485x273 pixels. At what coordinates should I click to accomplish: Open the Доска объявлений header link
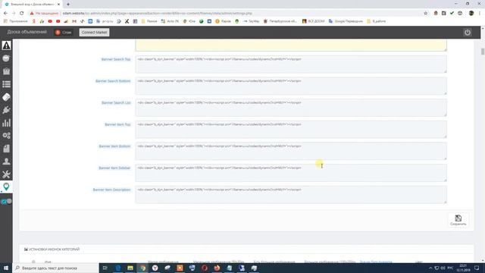[x=27, y=32]
